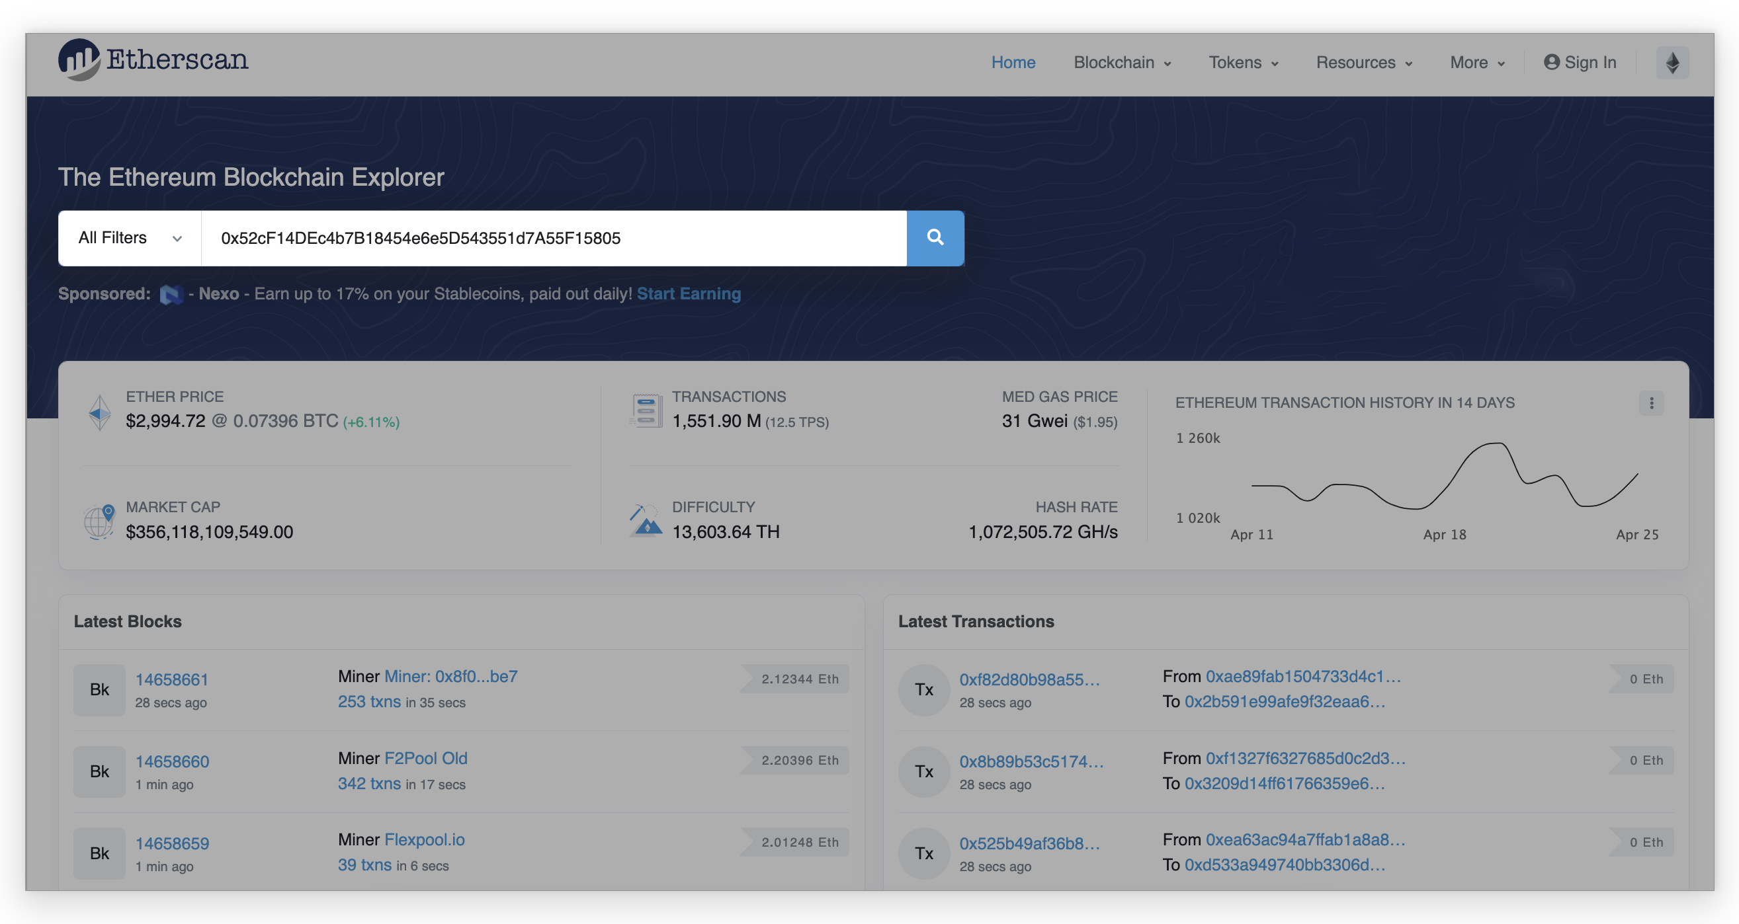Click the Tx icon for 0xf82d80b98a55
This screenshot has height=924, width=1739.
(924, 690)
